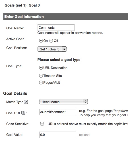Focus the Goal Value field
The height and width of the screenshot is (143, 128).
tap(58, 135)
